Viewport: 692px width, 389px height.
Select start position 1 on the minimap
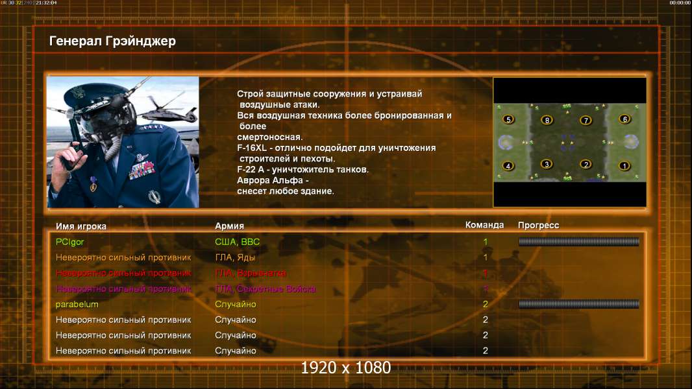tap(624, 166)
